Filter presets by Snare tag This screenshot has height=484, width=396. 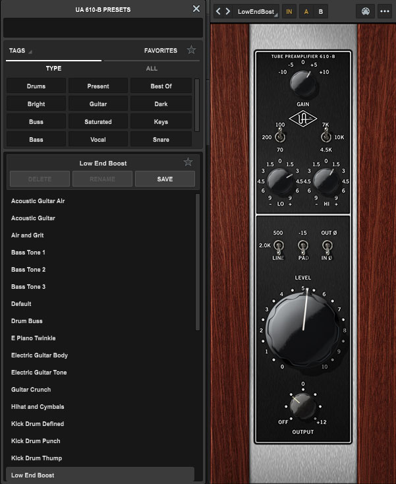161,140
